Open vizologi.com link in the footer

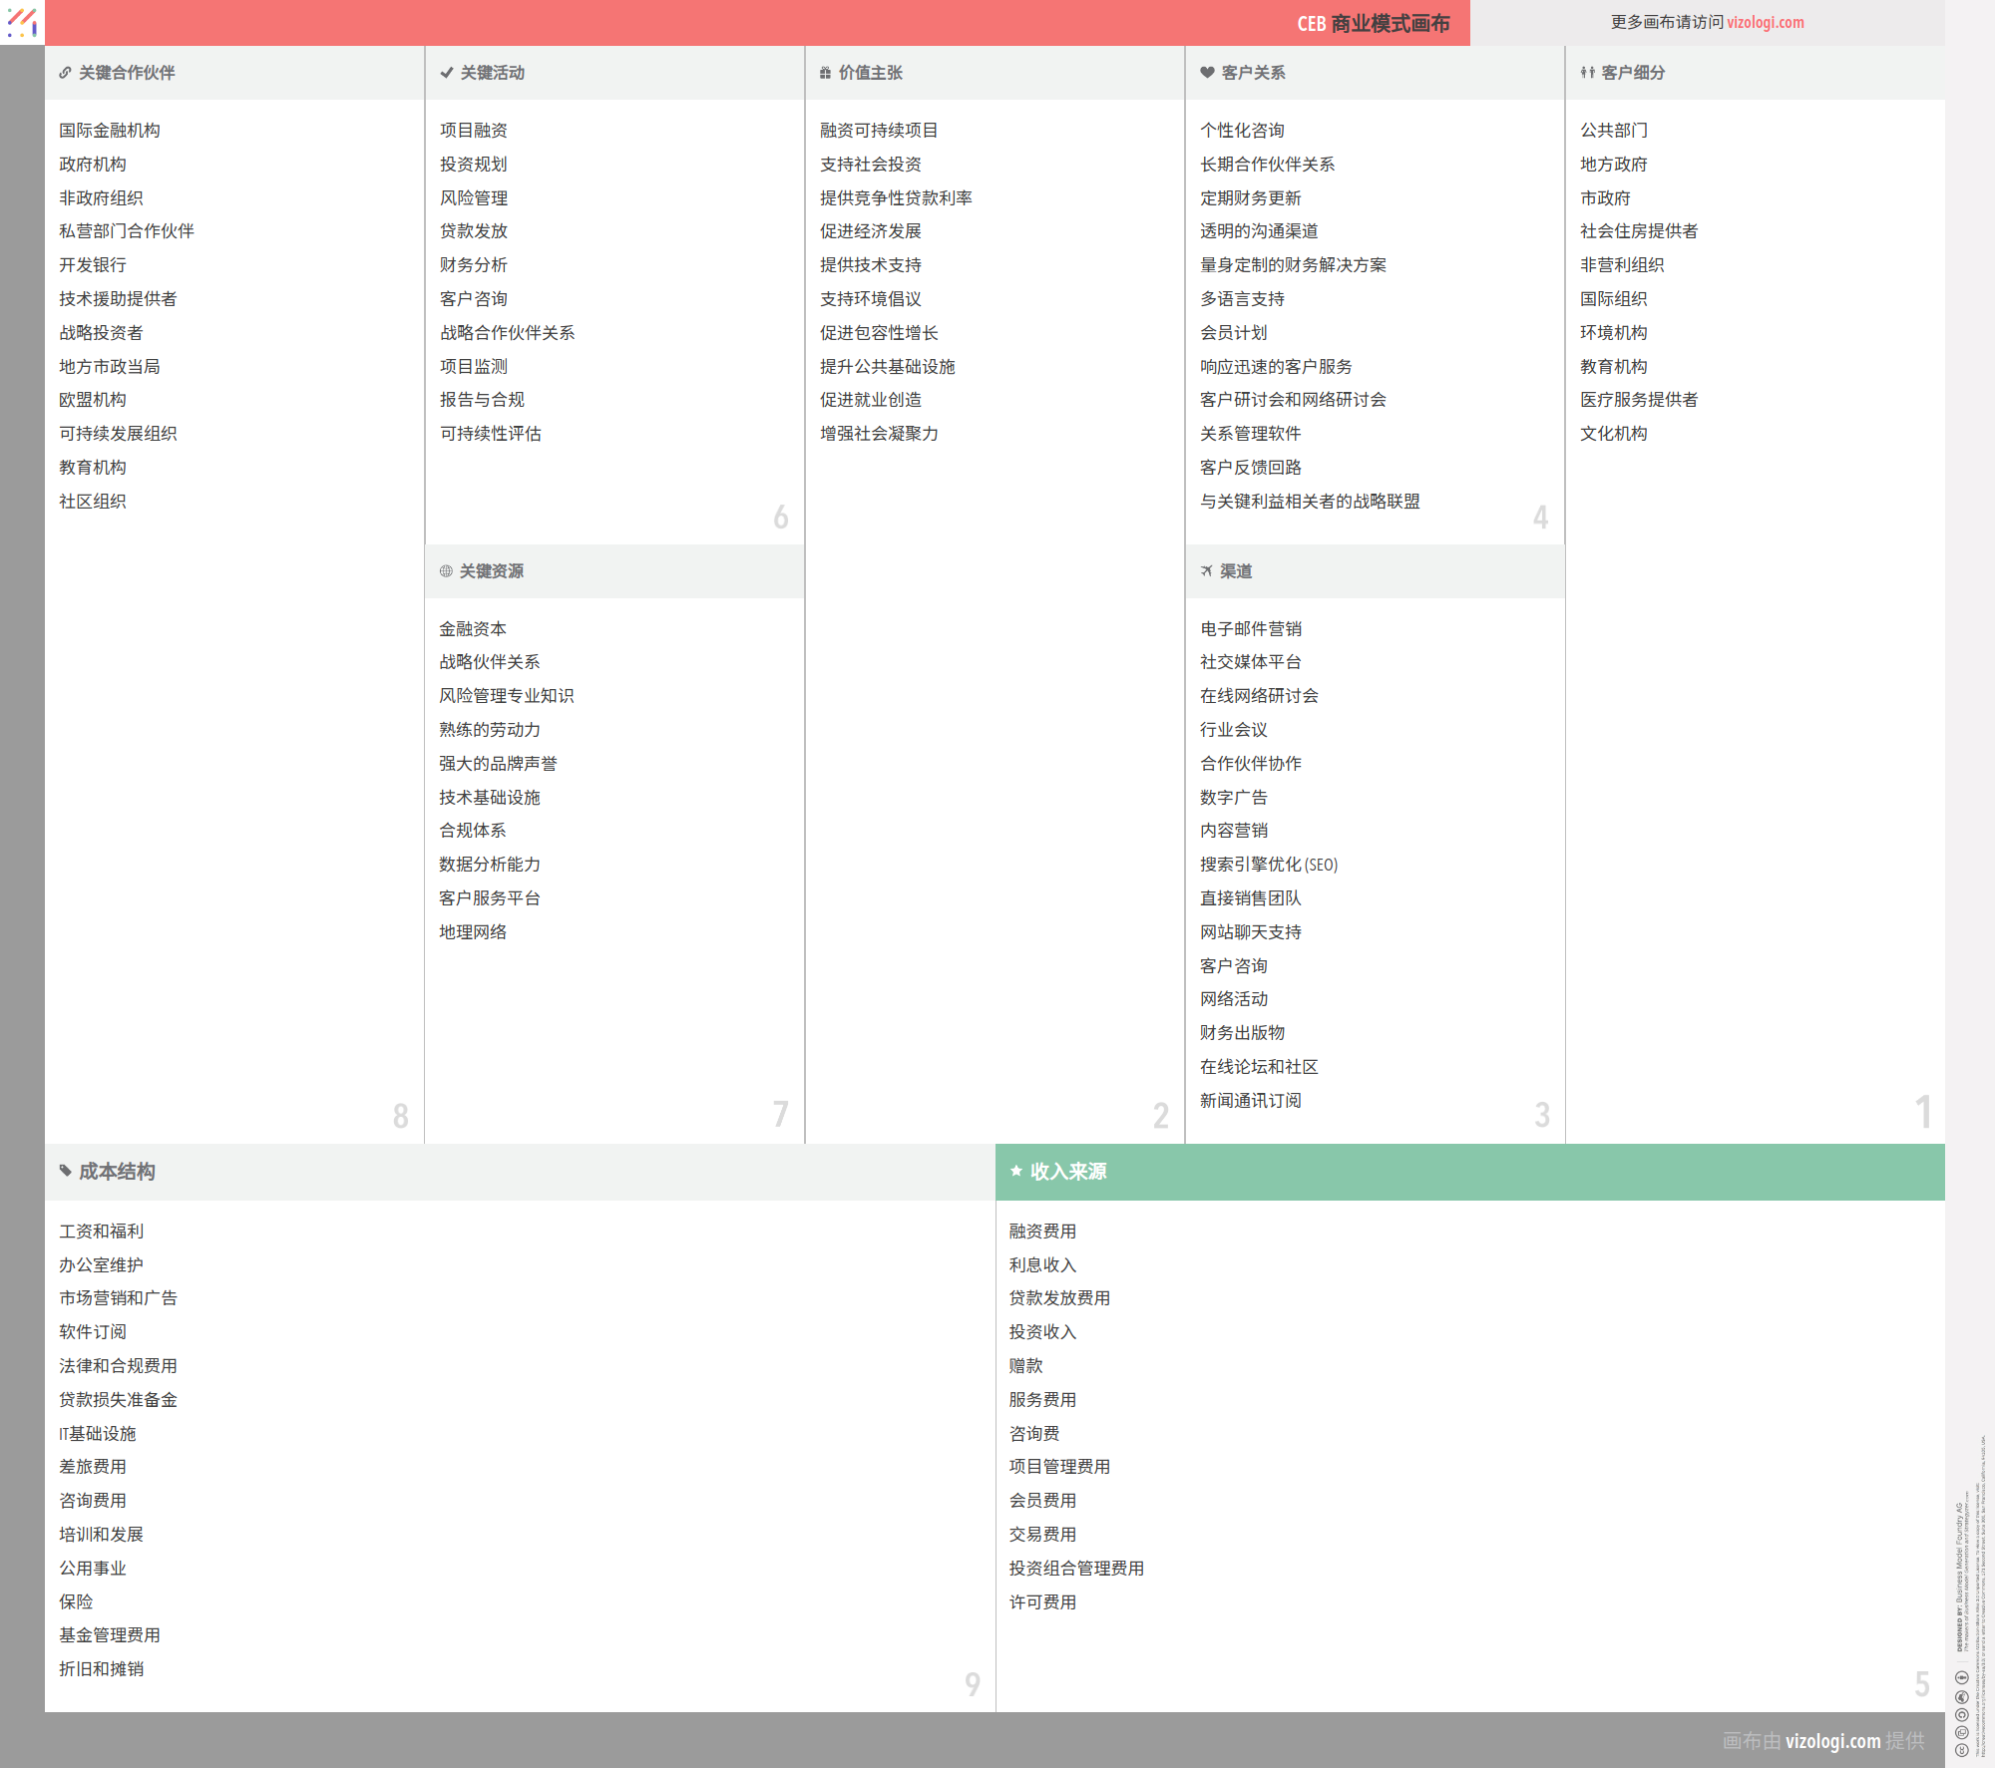pos(1831,1741)
